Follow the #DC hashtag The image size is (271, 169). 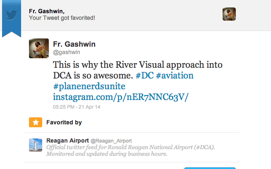145,76
